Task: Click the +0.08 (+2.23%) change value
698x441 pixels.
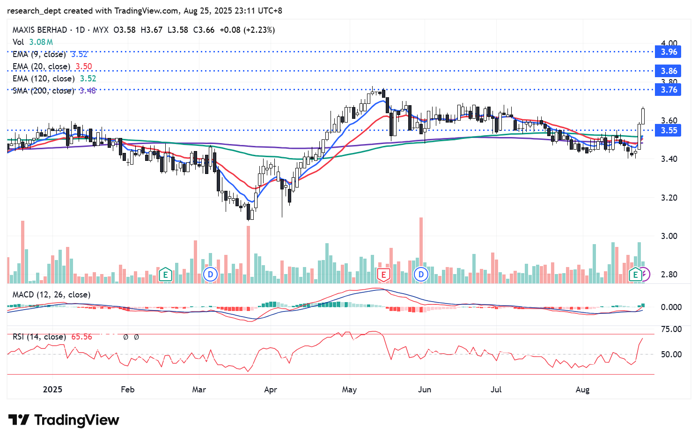Action: pos(247,30)
